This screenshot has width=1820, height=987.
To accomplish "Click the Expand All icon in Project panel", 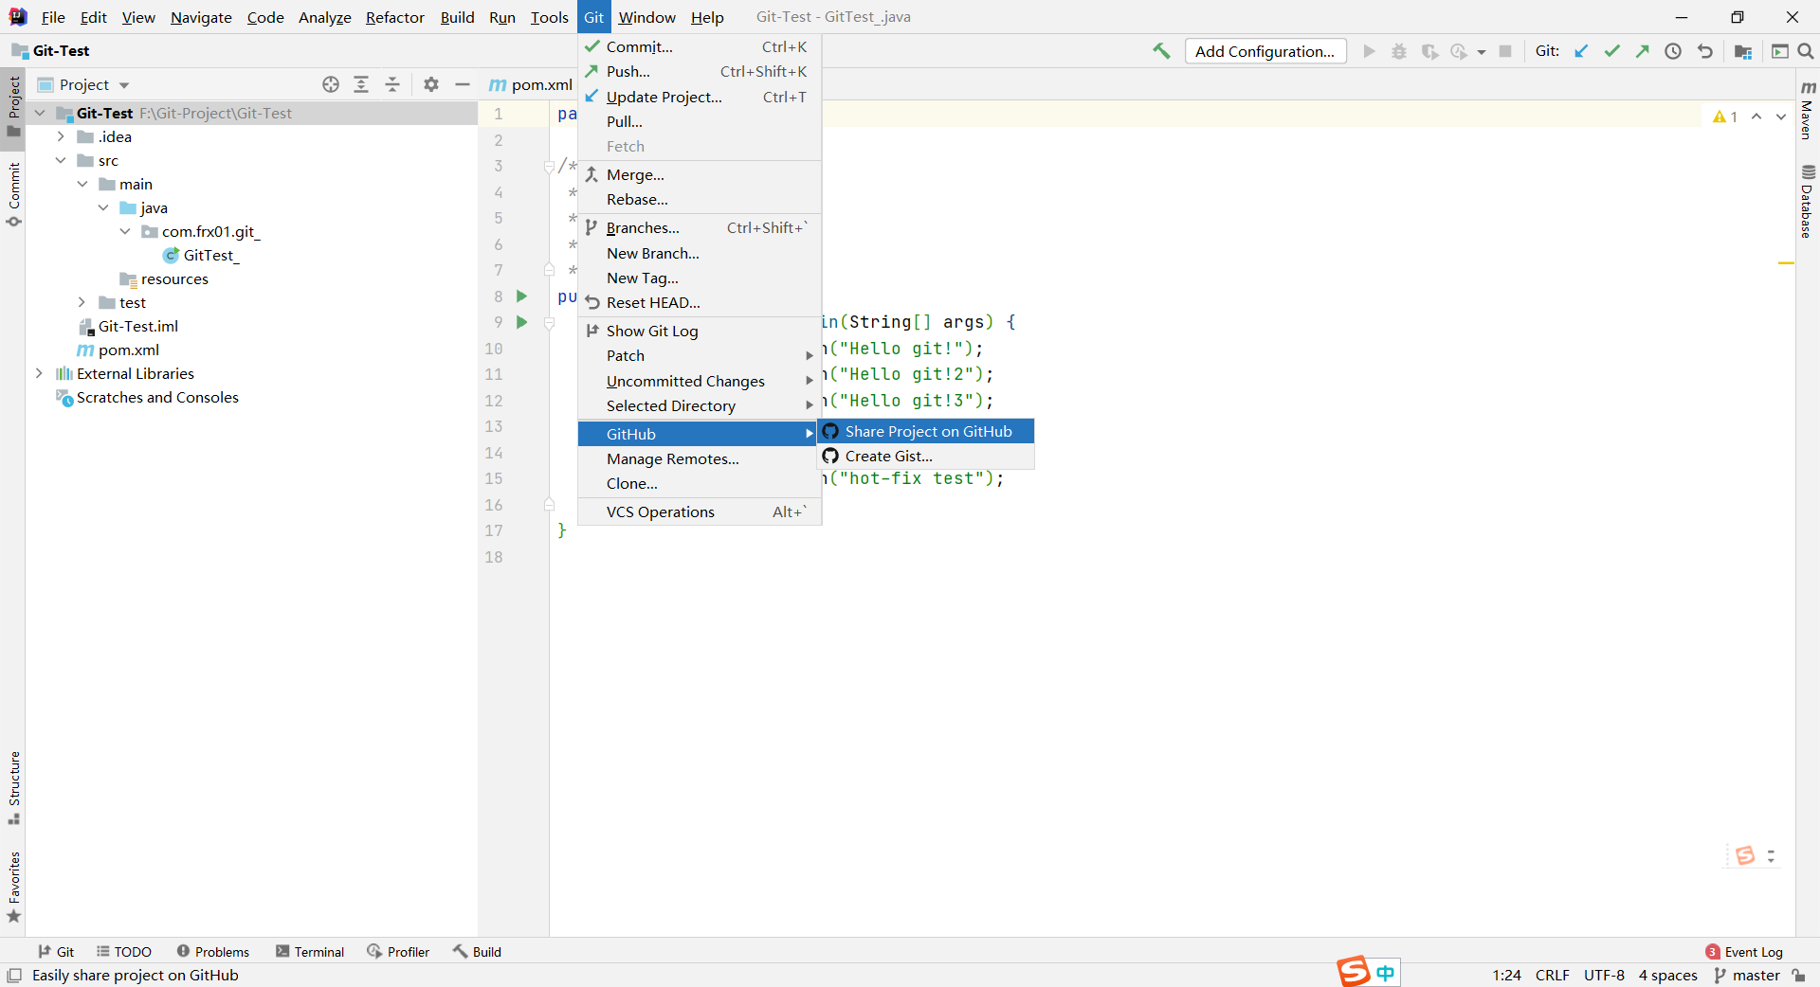I will click(x=361, y=84).
